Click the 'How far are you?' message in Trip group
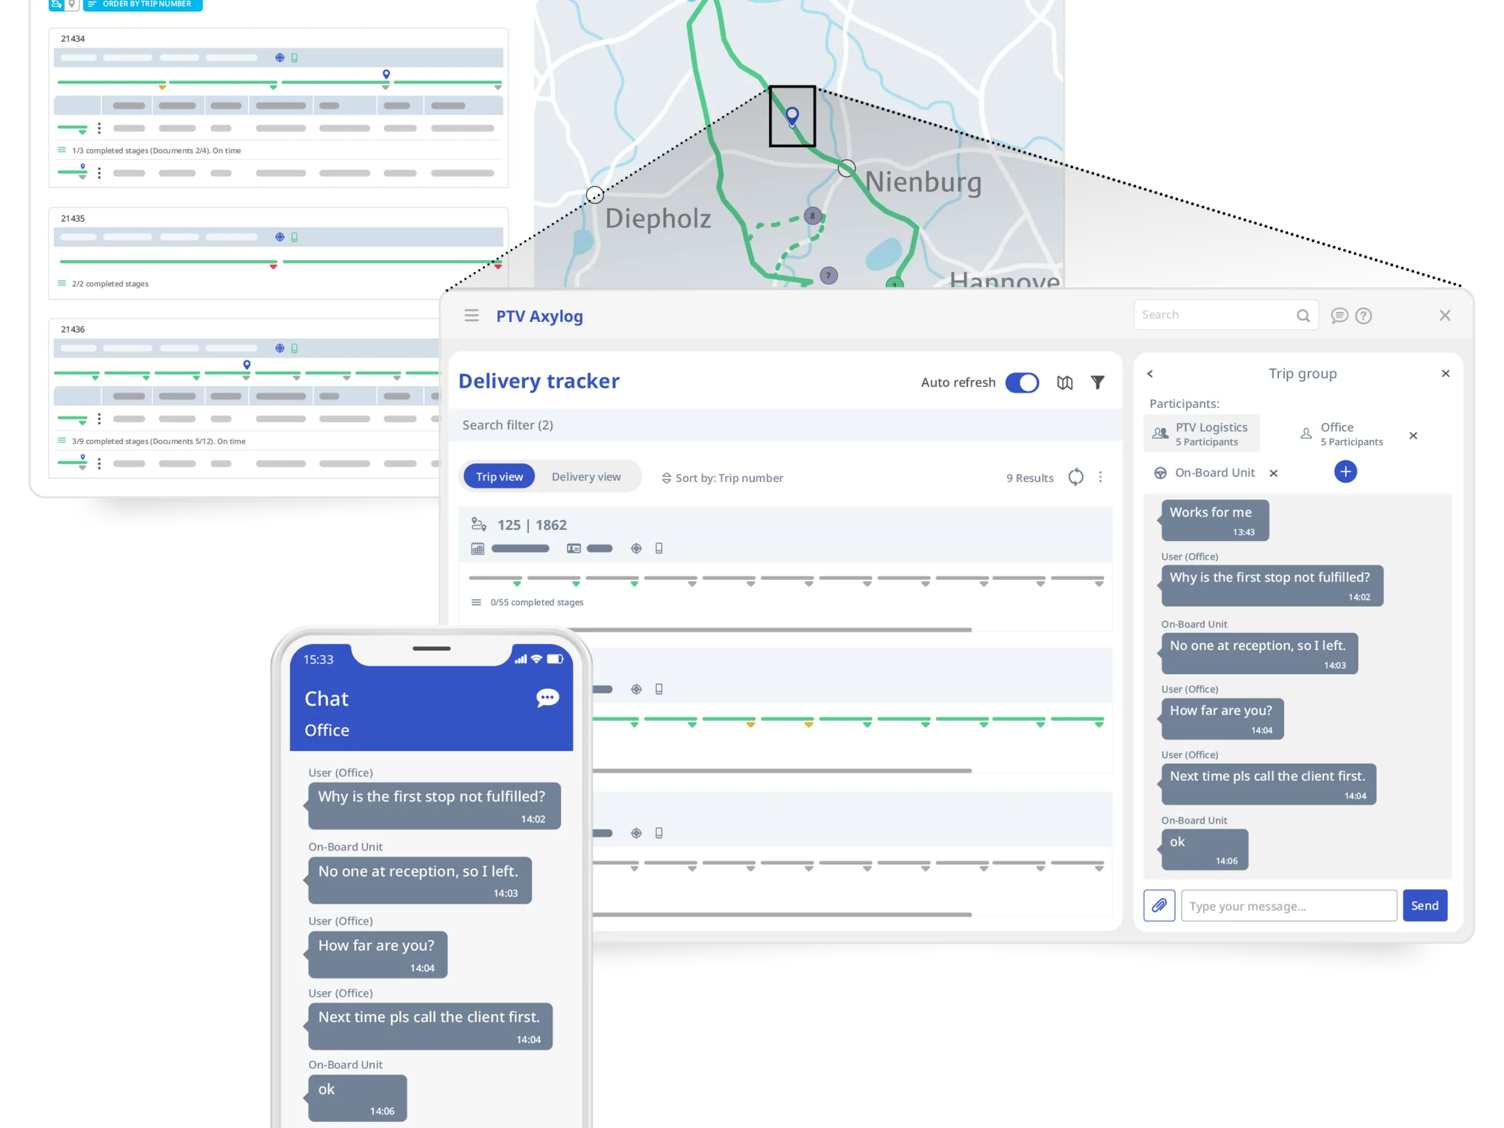Viewport: 1504px width, 1128px height. click(1222, 719)
